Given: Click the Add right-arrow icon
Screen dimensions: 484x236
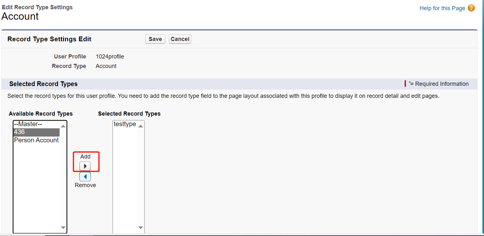Looking at the screenshot, I should click(x=85, y=166).
